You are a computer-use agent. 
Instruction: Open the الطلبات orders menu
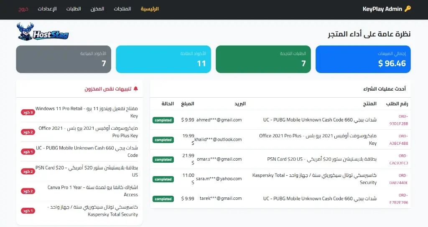74,9
